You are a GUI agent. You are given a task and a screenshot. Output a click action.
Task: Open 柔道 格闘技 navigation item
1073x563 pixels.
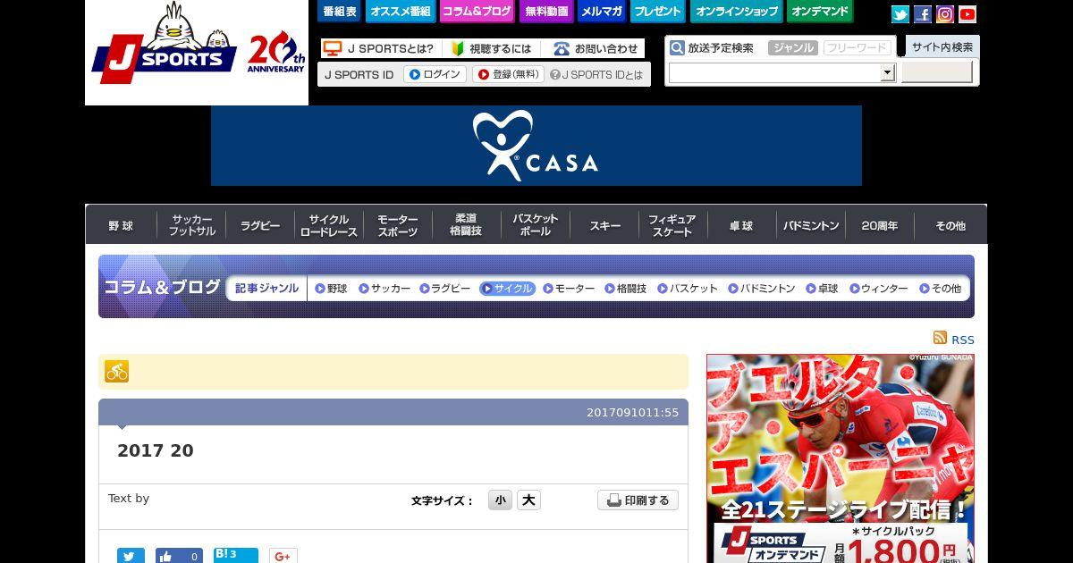(466, 226)
